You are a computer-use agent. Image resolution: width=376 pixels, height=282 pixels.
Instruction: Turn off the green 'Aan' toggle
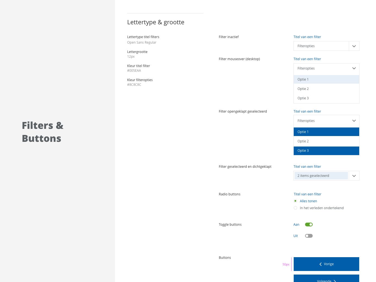(309, 224)
